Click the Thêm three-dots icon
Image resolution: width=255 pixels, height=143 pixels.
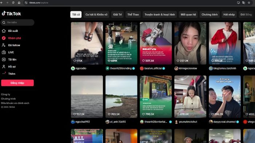pos(4,73)
